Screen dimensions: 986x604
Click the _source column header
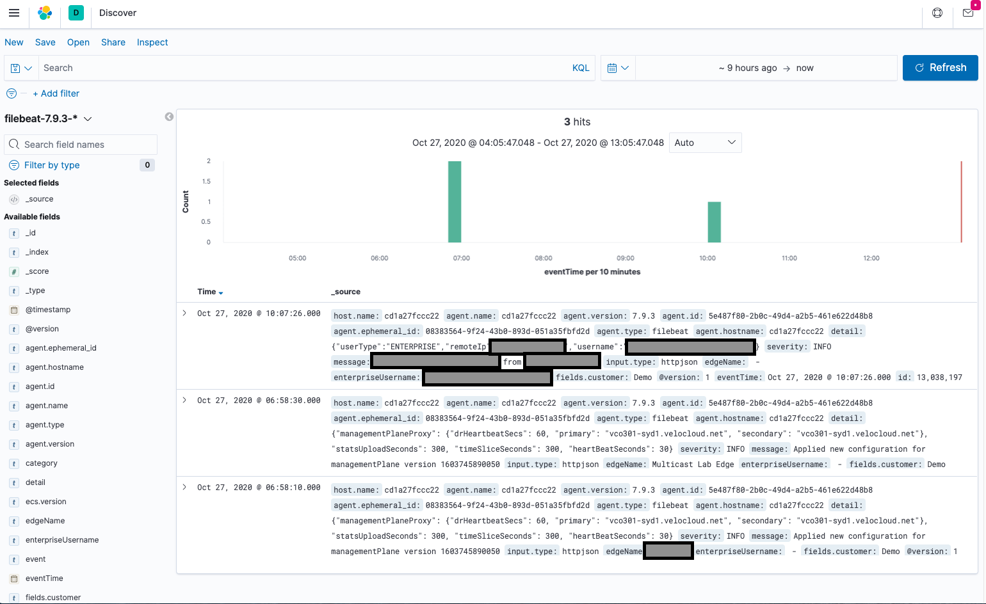pyautogui.click(x=346, y=292)
